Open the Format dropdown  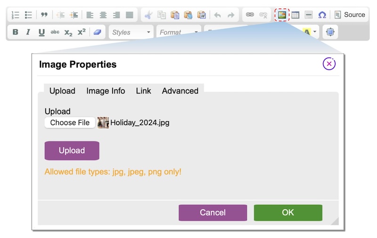179,32
